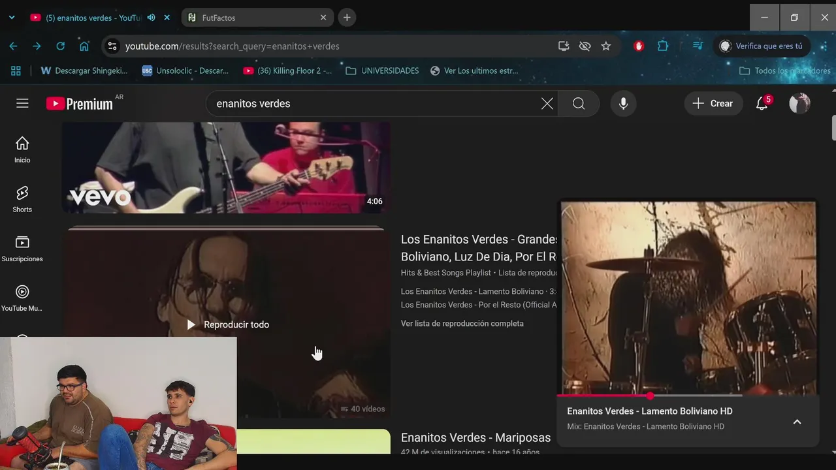This screenshot has height=470, width=836.
Task: Open the YouTube guide hamburger menu
Action: click(22, 103)
